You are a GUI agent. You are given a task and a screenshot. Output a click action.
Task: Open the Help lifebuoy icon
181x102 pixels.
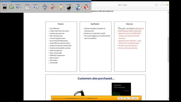click(86, 8)
